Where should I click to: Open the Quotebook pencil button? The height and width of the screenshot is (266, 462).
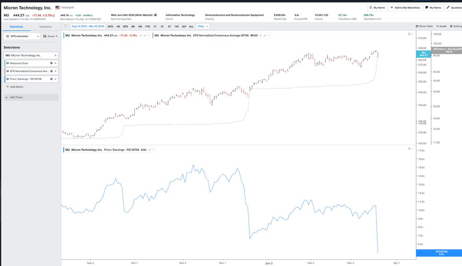(x=454, y=7)
